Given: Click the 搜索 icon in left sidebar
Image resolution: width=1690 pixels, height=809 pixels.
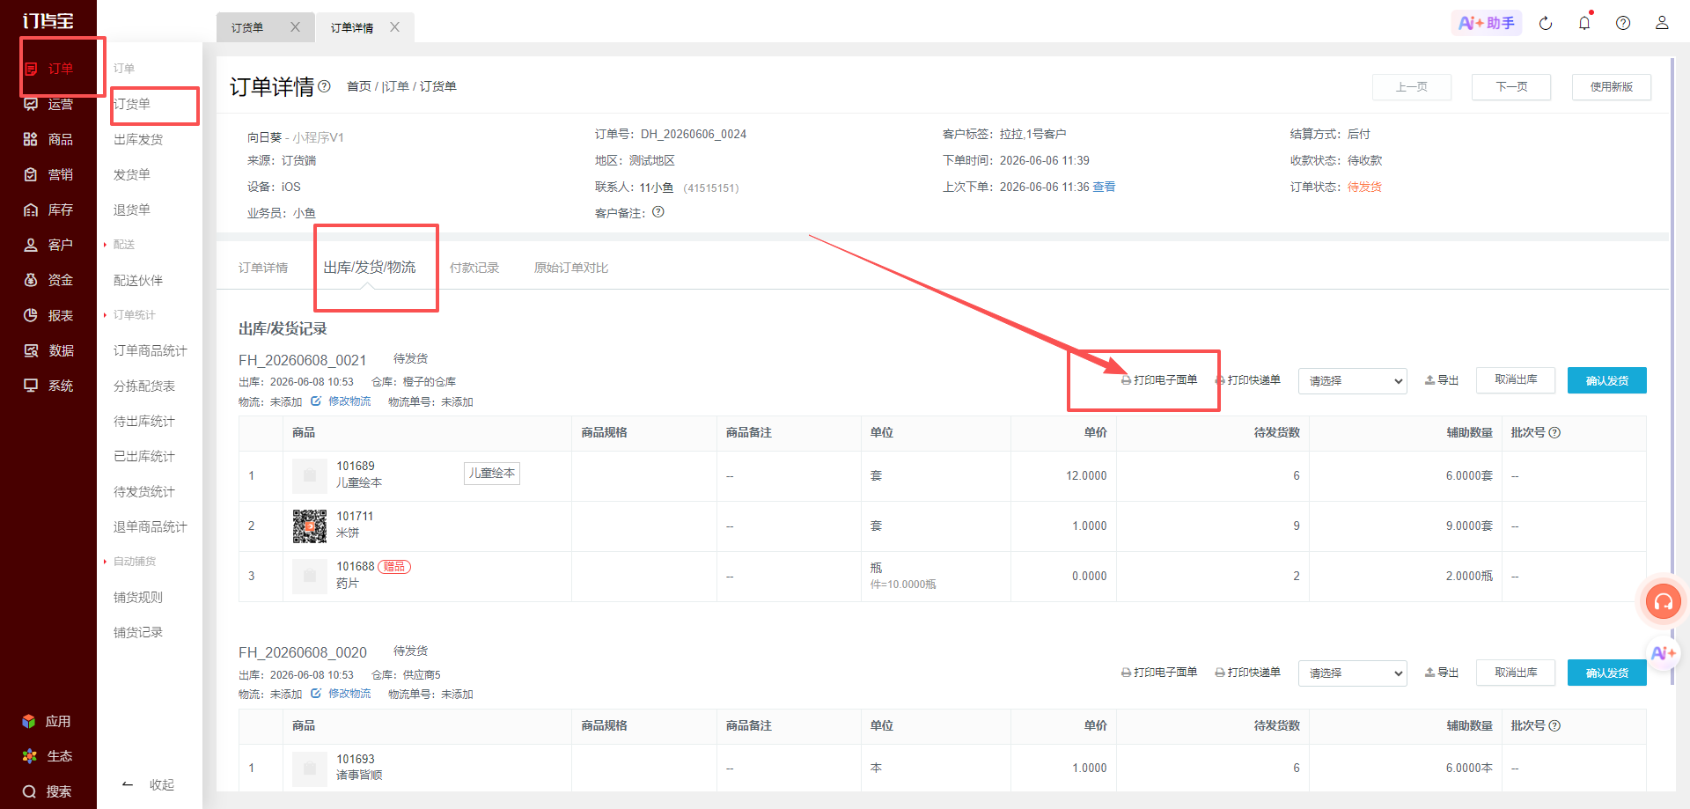Looking at the screenshot, I should pos(30,791).
